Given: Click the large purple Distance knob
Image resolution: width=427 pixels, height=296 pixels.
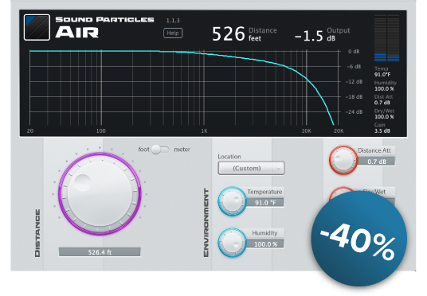Looking at the screenshot, I should coord(100,193).
